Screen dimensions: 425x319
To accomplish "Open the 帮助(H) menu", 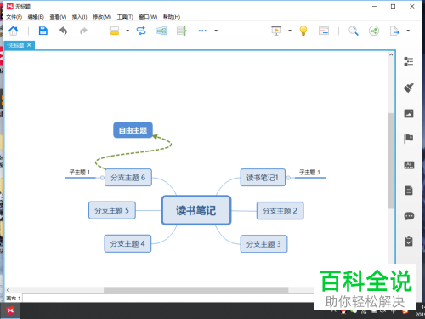I will click(x=172, y=17).
